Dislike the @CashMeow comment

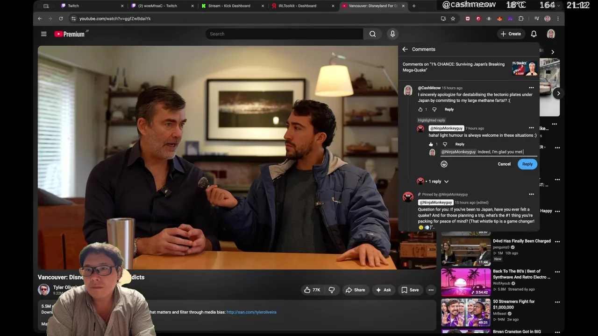(434, 109)
